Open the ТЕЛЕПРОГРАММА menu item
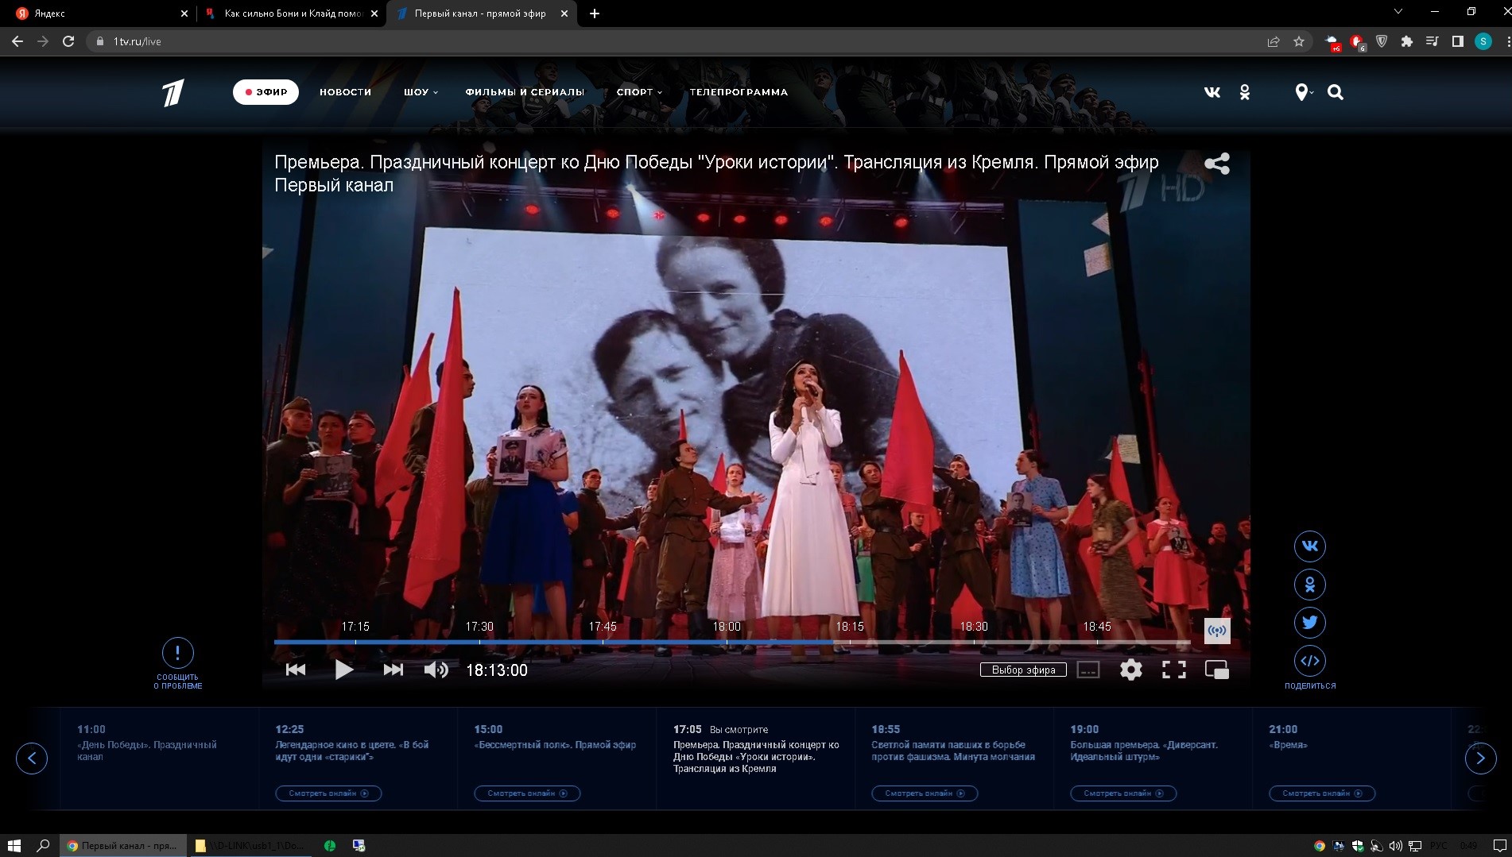This screenshot has width=1512, height=857. (x=739, y=92)
